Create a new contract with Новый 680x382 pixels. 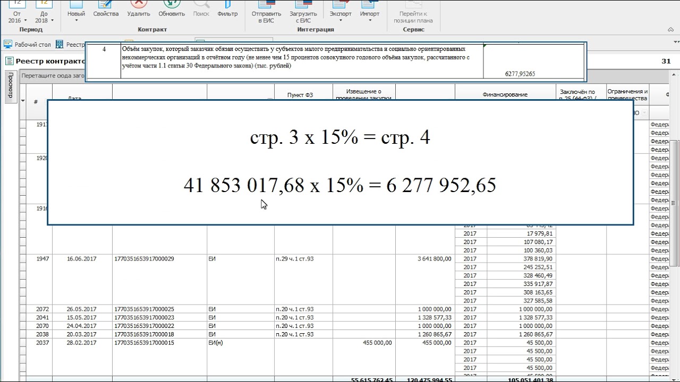pos(76,9)
